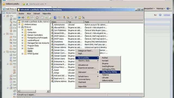Expand the NTDS Quotas folder
The height and width of the screenshot is (98, 174).
22,54
